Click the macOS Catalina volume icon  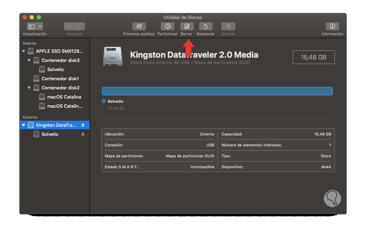[x=42, y=97]
